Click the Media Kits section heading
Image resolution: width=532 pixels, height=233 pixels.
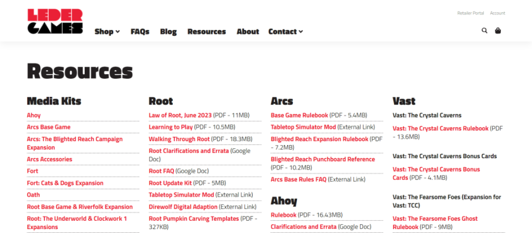click(54, 101)
